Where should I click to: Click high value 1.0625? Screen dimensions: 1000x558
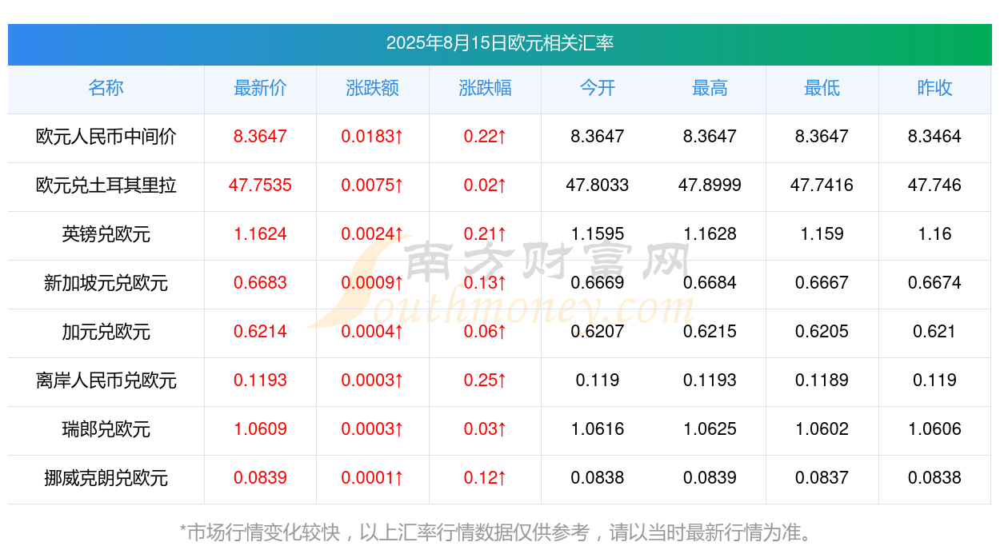click(710, 429)
